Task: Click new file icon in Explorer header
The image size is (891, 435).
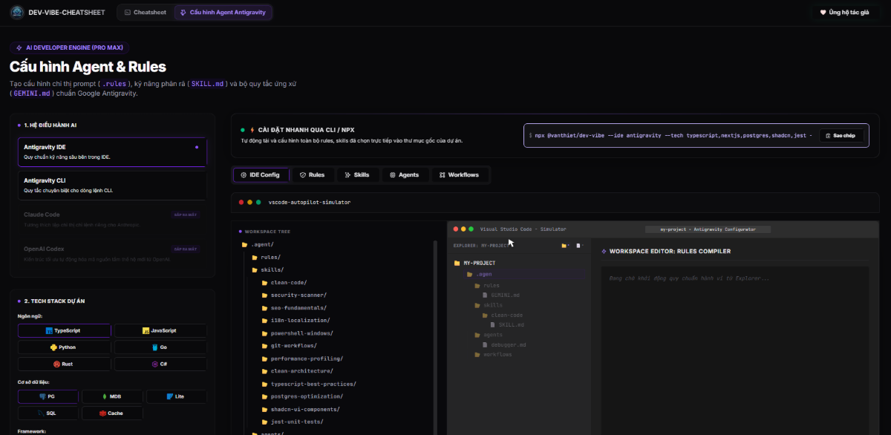Action: pos(579,245)
